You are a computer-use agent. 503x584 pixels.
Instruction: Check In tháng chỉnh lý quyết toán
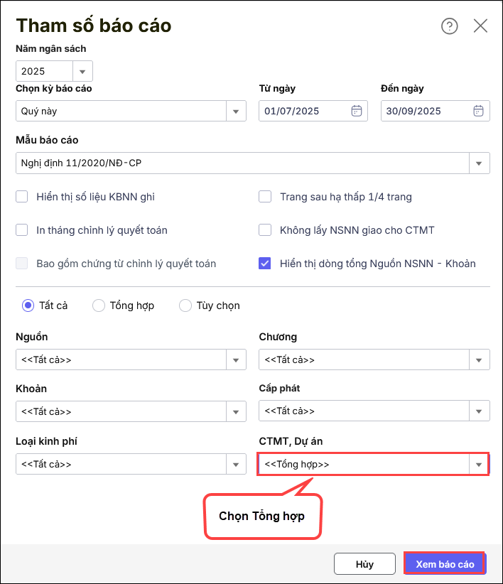pyautogui.click(x=22, y=230)
